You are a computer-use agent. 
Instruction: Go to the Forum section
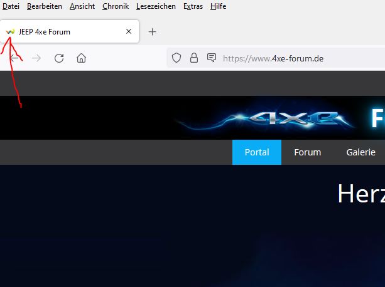[307, 152]
